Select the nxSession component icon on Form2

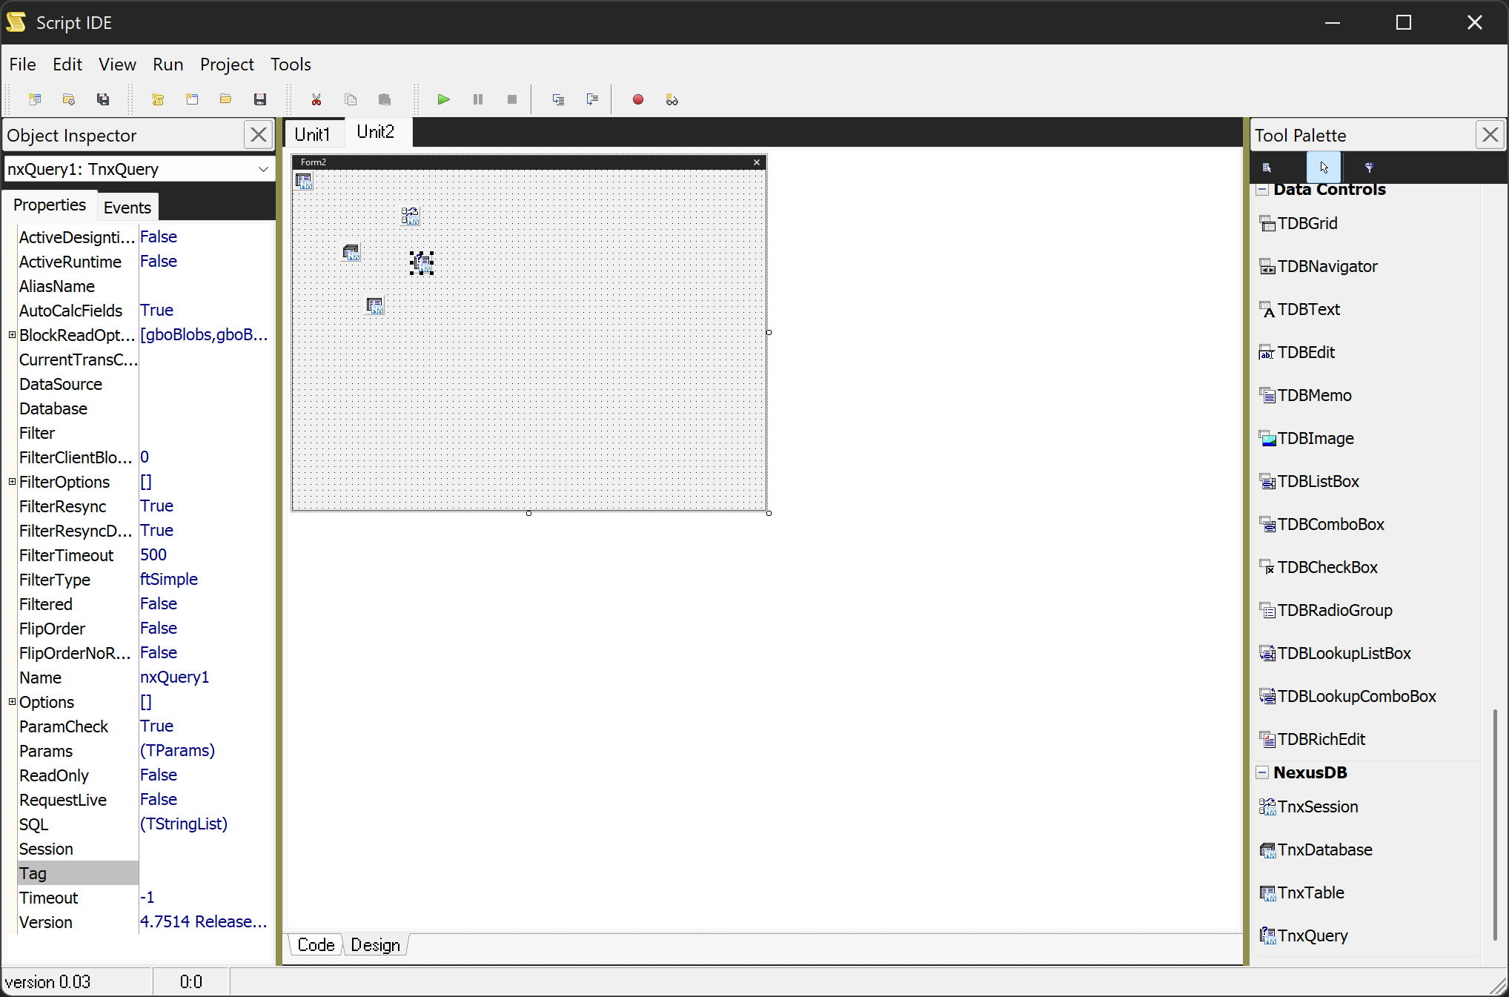click(x=410, y=216)
